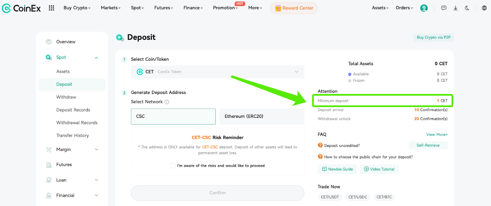This screenshot has height=206, width=491.
Task: Collapse the Spot sidebar section
Action: coord(96,58)
